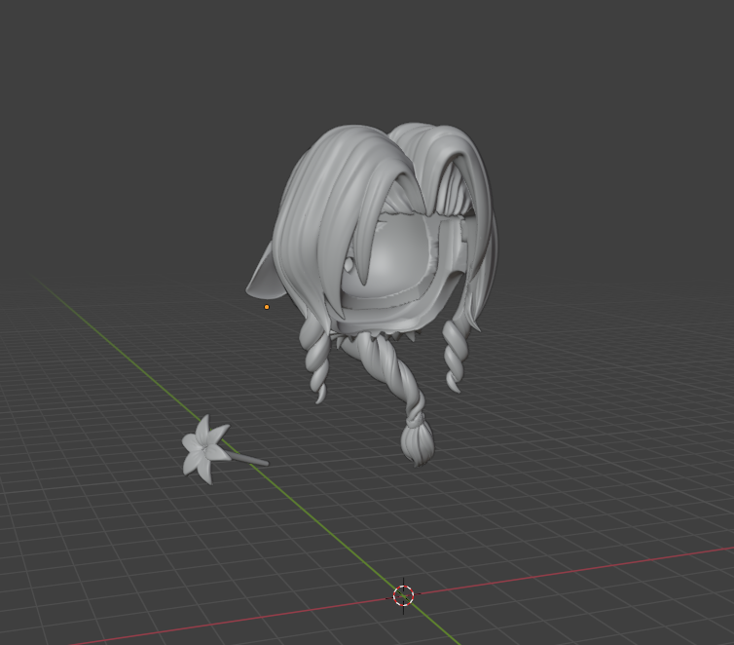Select the flower model's petals
734x645 pixels.
(202, 447)
